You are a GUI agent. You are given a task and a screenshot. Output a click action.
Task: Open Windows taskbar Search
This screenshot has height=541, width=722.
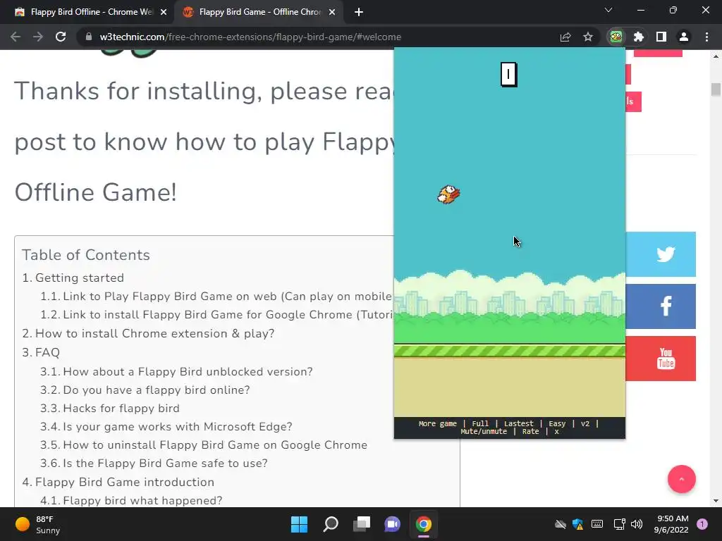(x=331, y=524)
